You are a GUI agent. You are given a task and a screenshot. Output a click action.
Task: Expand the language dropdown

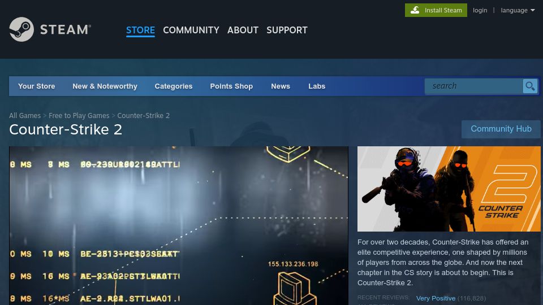(518, 10)
